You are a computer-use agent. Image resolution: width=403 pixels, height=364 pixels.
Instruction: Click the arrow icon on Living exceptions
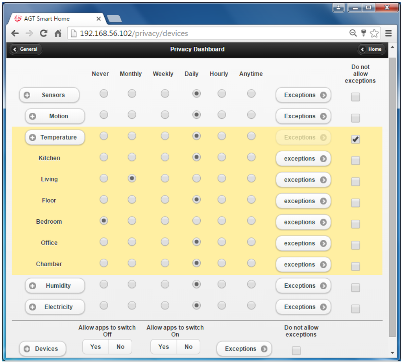[324, 180]
